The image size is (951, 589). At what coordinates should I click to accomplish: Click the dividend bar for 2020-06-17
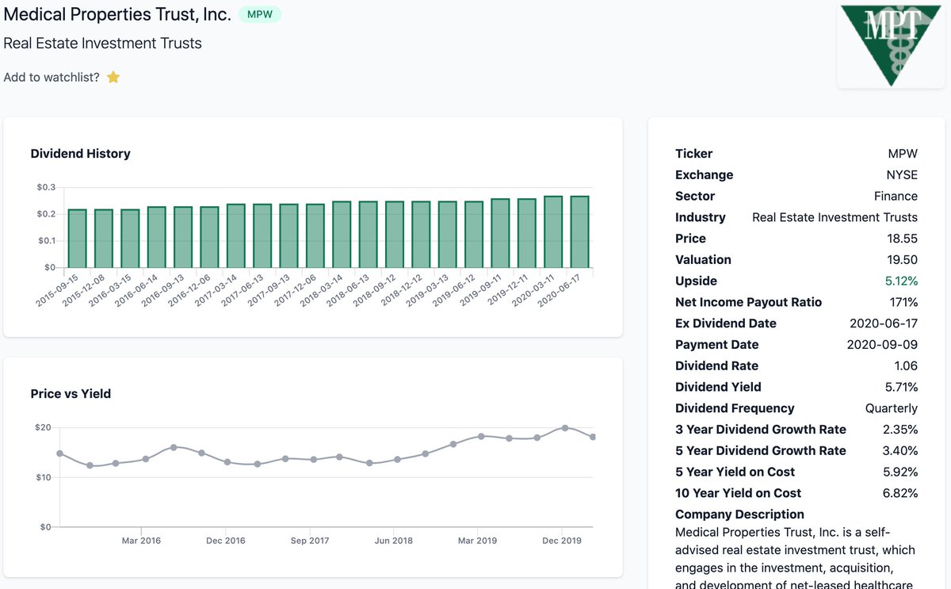580,231
